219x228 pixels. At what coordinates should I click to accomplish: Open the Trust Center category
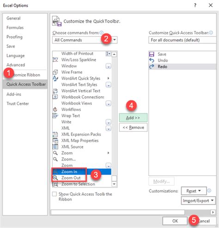[x=18, y=104]
